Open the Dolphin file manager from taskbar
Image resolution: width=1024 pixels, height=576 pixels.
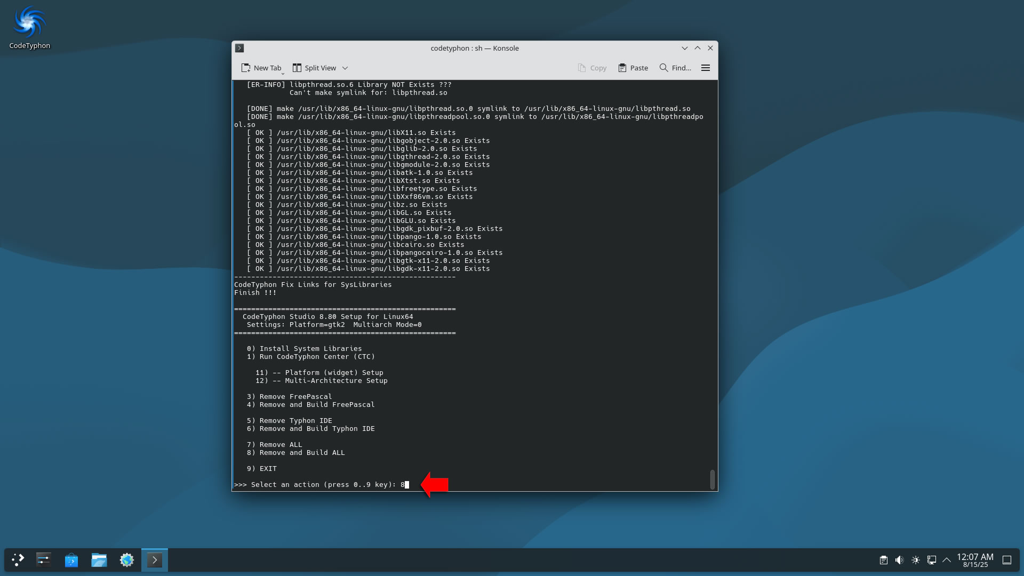tap(99, 560)
